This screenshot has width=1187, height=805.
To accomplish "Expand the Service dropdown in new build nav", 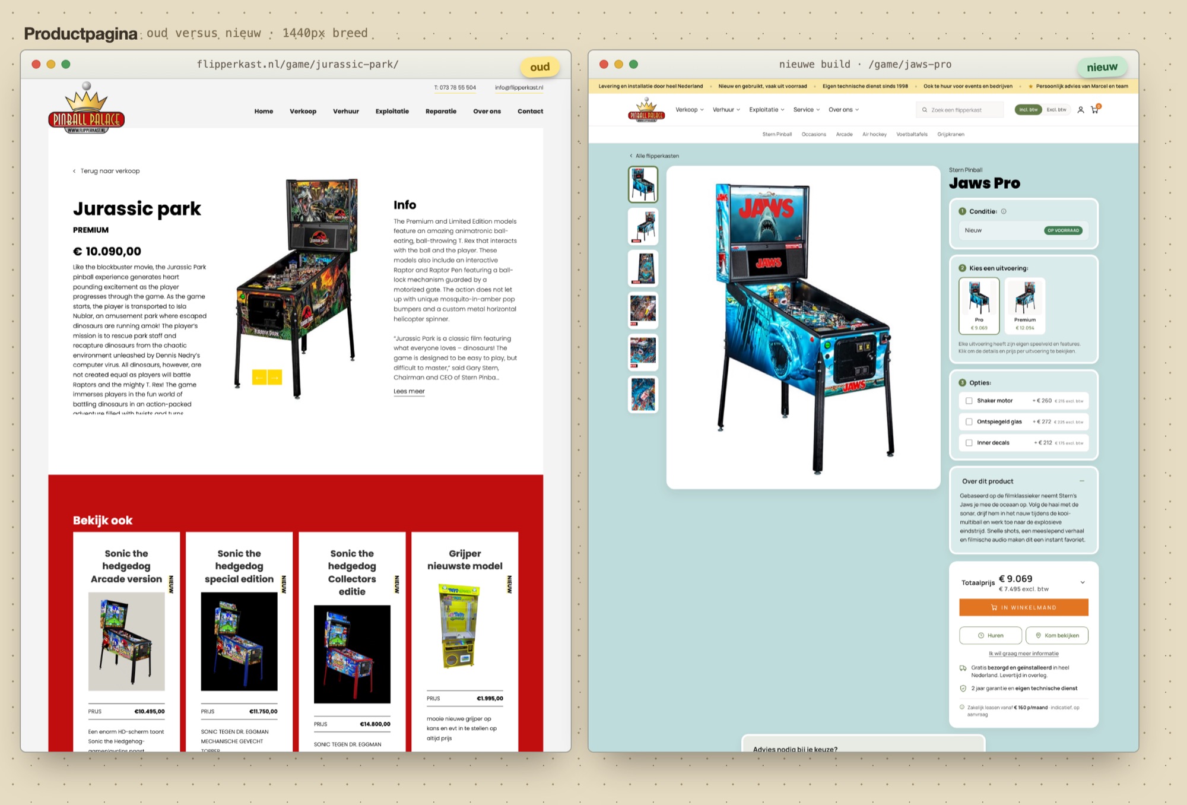I will [807, 110].
